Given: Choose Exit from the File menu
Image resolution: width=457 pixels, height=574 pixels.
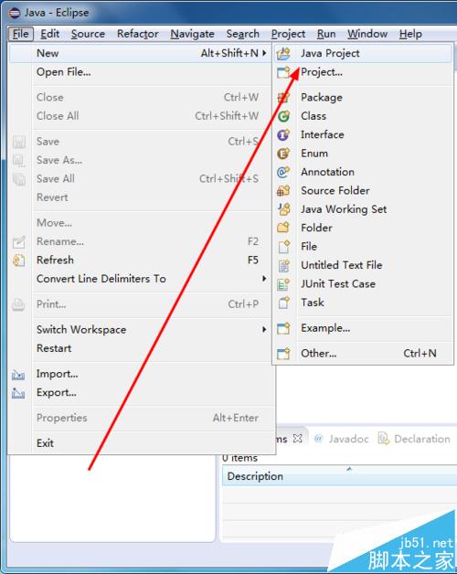Looking at the screenshot, I should click(141, 443).
